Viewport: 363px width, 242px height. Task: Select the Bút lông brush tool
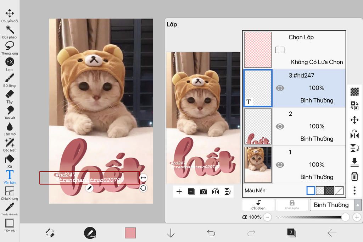coord(10,81)
